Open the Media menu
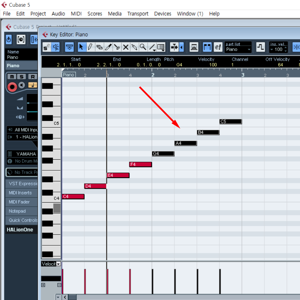This screenshot has height=300, width=300. 115,14
